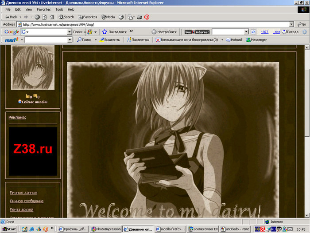The image size is (310, 233).
Task: Switch to ZoomBrowser EX taskbar window
Action: [203, 229]
